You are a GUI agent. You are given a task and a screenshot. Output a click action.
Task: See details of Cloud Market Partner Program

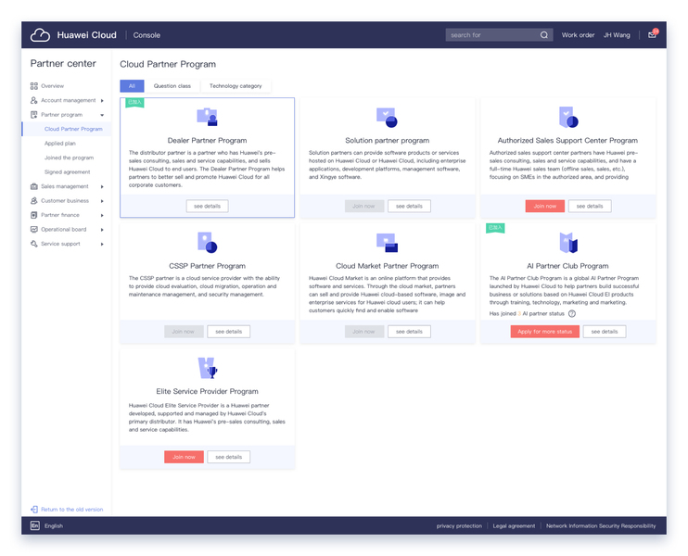click(x=409, y=332)
